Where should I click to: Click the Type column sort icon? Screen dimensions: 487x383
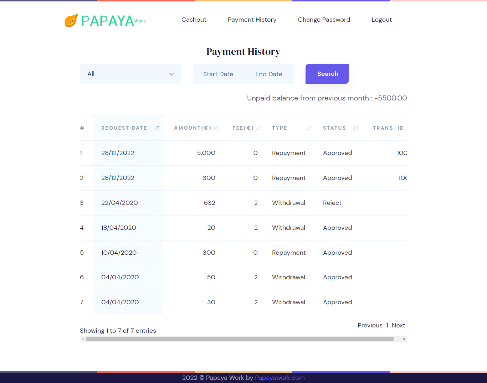tap(309, 128)
